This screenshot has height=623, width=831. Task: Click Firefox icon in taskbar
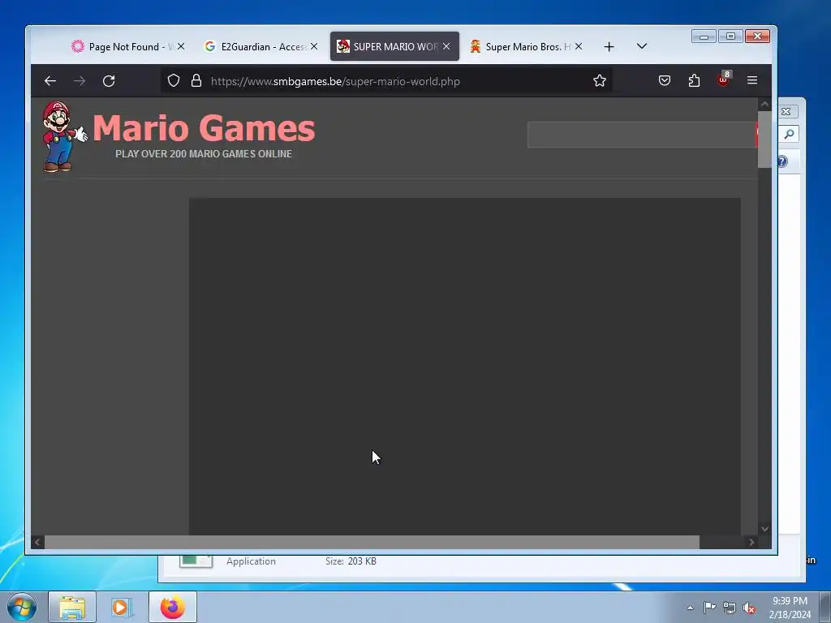click(172, 607)
